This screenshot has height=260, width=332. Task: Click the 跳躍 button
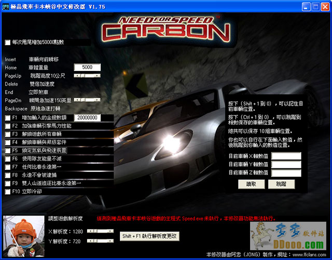pos(281,184)
